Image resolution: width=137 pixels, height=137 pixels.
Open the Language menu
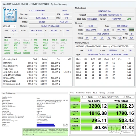pyautogui.click(x=110, y=93)
